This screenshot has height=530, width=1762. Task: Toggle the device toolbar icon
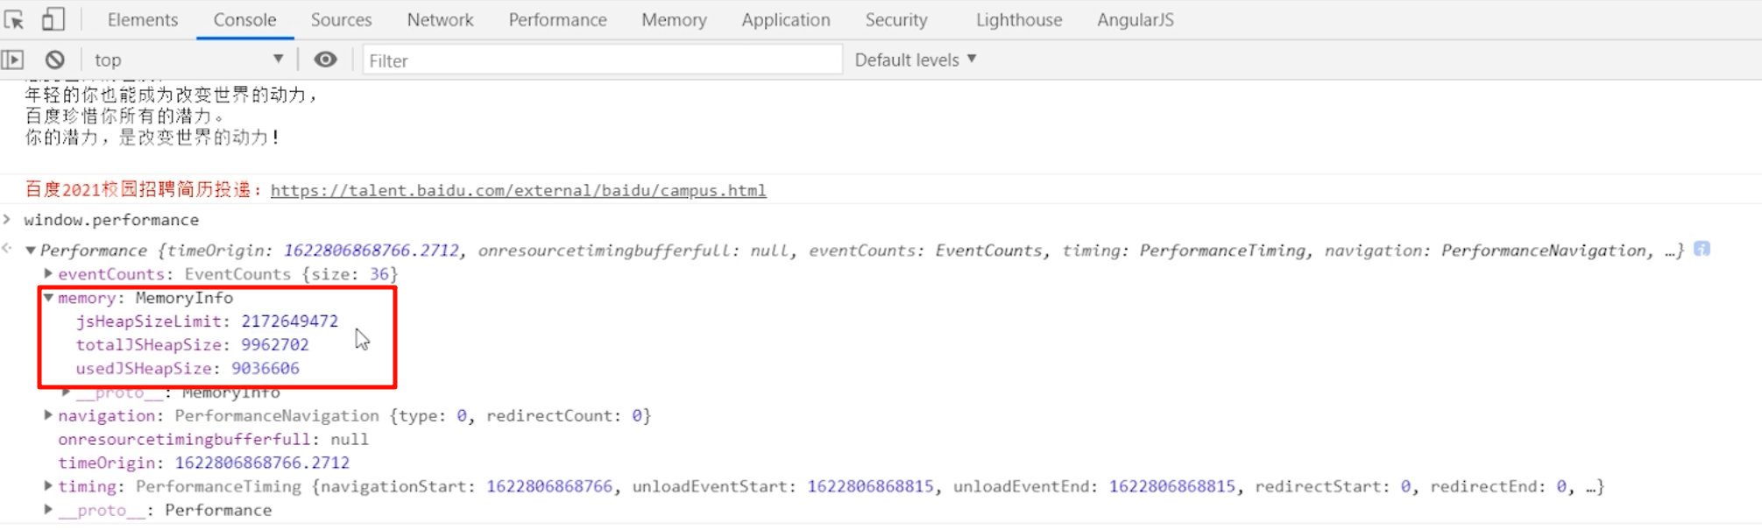coord(53,19)
